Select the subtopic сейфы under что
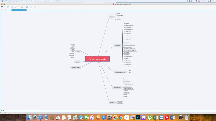The width and height of the screenshot is (216, 121). pyautogui.click(x=72, y=48)
